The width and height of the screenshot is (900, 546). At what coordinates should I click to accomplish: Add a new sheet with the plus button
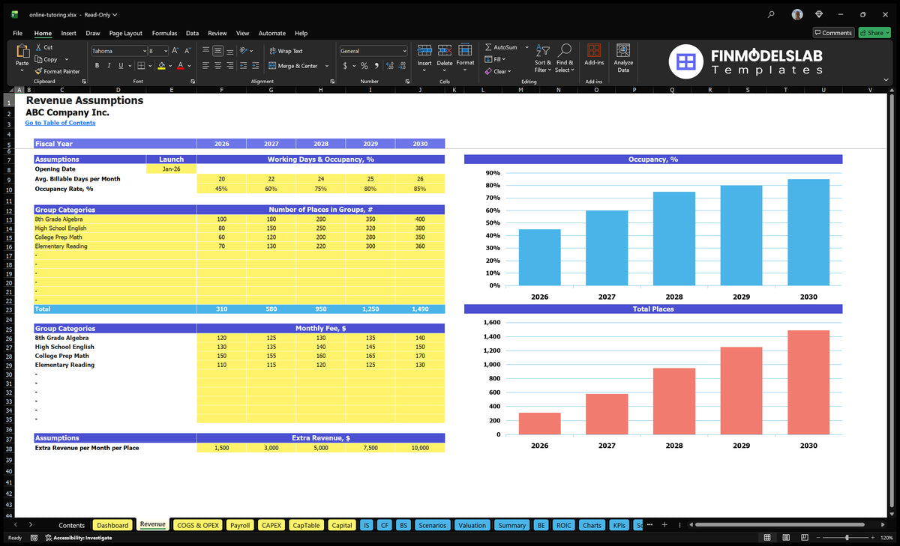[664, 525]
